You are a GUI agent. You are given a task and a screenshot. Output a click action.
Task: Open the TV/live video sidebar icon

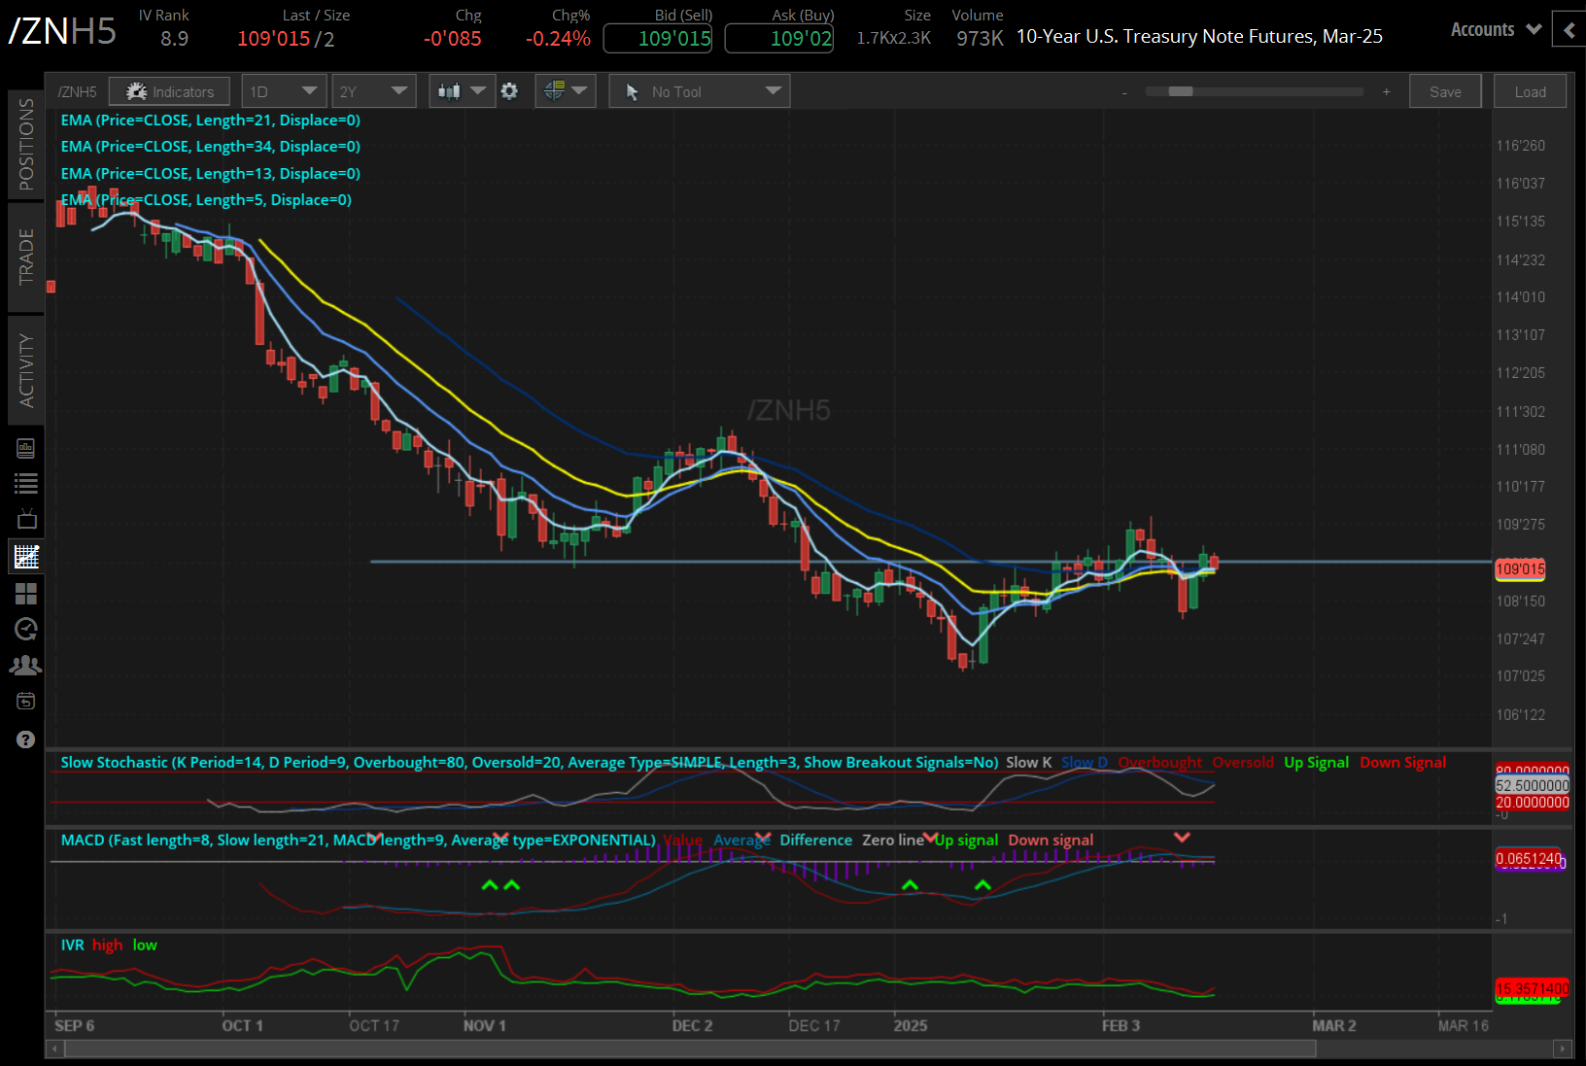click(x=25, y=518)
